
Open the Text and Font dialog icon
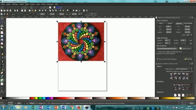point(71,11)
